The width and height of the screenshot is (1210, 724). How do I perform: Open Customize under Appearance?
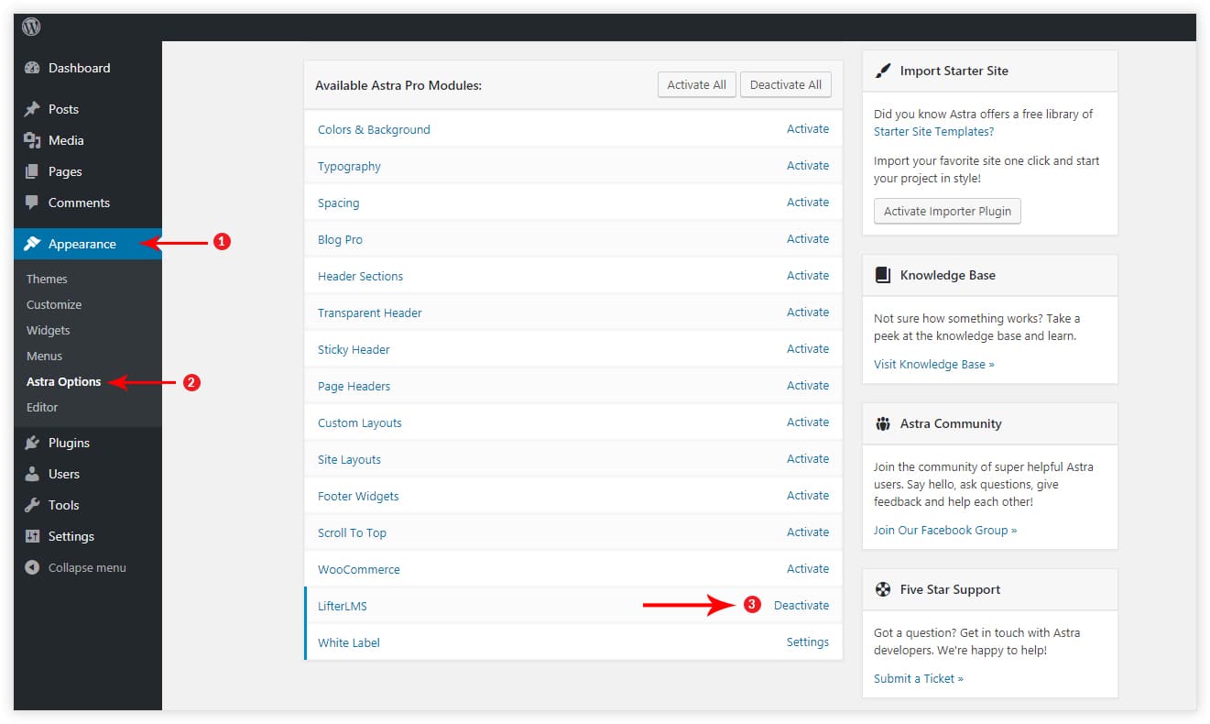coord(54,304)
